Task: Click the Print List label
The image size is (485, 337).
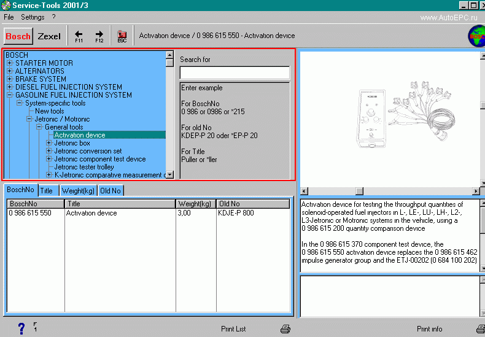Action: click(x=233, y=329)
